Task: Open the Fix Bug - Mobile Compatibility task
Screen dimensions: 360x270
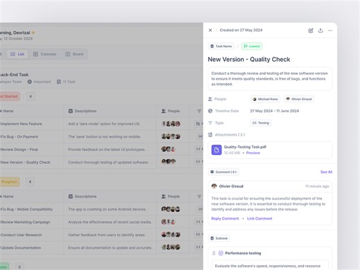Action: pos(26,209)
